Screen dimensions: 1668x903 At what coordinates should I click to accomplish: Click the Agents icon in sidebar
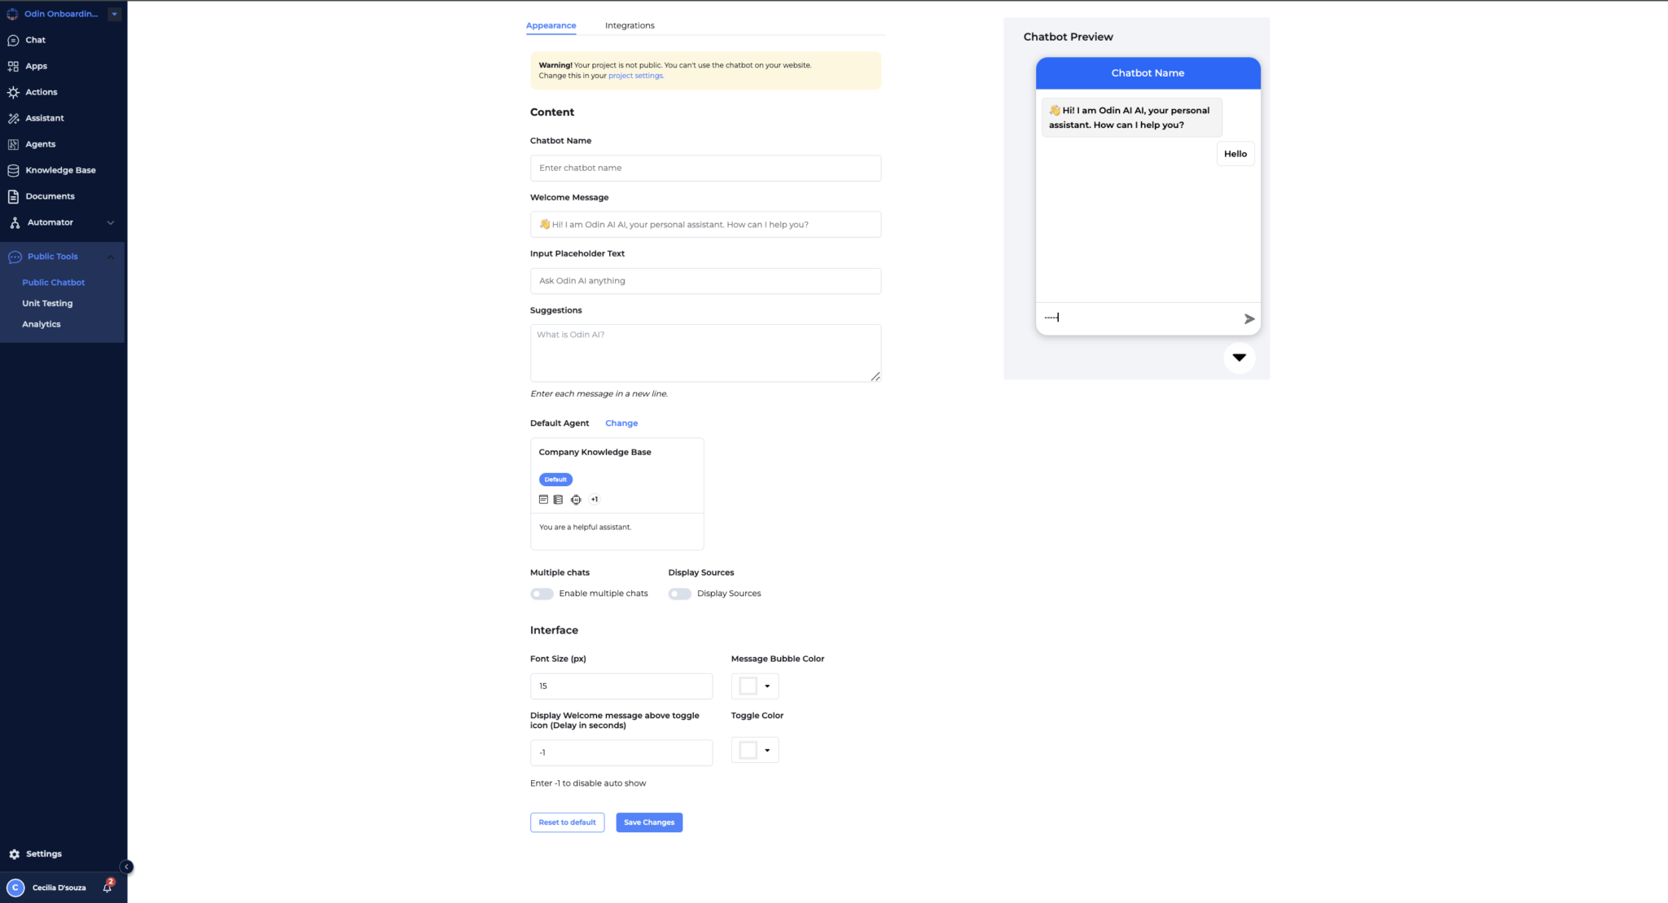click(x=13, y=144)
